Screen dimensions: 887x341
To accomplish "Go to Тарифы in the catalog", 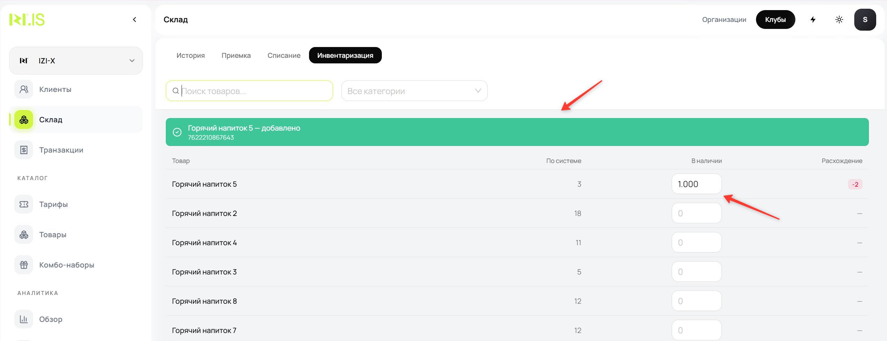I will click(76, 204).
